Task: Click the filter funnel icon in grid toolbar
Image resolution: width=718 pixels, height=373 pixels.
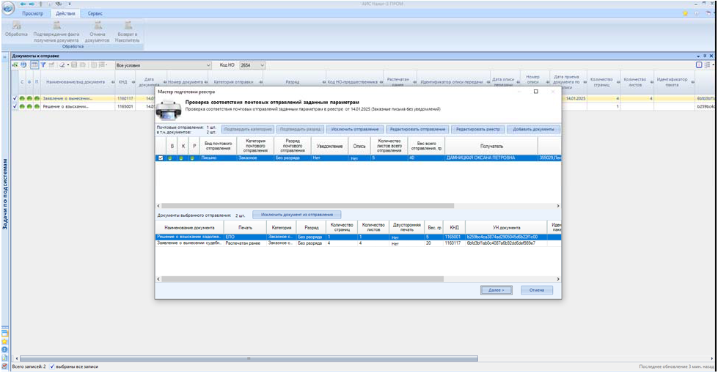Action: [x=43, y=65]
